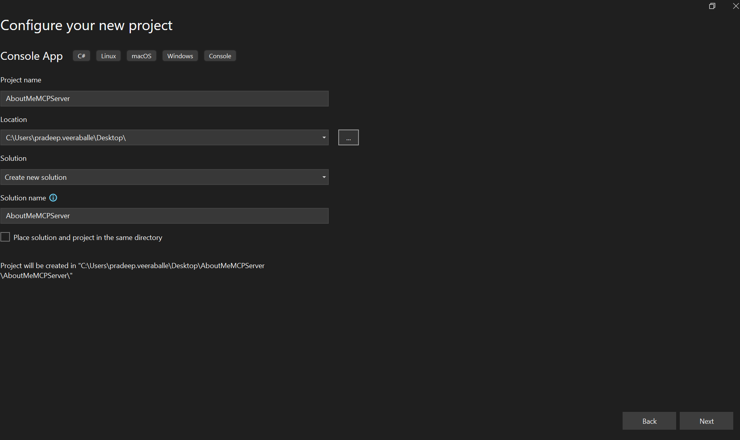Click inside the Location path field
Screen dimensions: 740x440
(159, 137)
